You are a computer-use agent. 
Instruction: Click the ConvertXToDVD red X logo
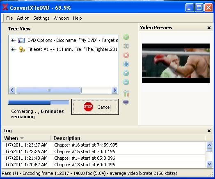click(5, 7)
